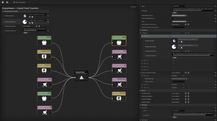The width and height of the screenshot is (217, 121).
Task: Click the Relationship Quest asset thumbnail
Action: (x=174, y=41)
